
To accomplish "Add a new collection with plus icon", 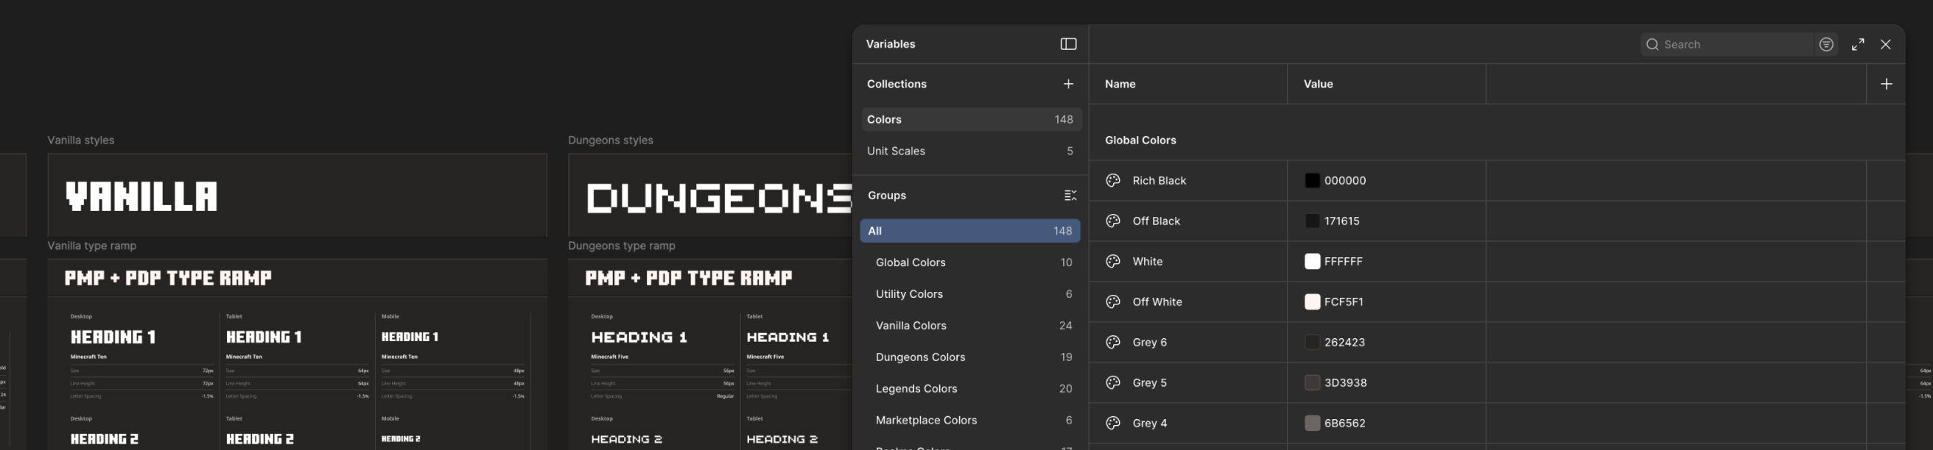I will click(1068, 84).
